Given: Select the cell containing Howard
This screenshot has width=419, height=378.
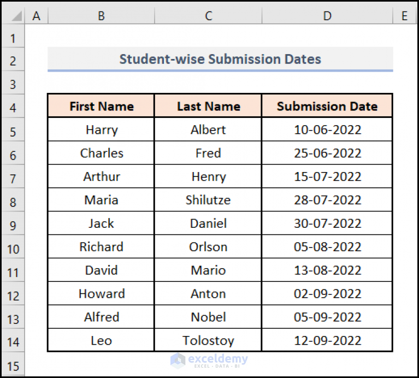Looking at the screenshot, I should 101,293.
